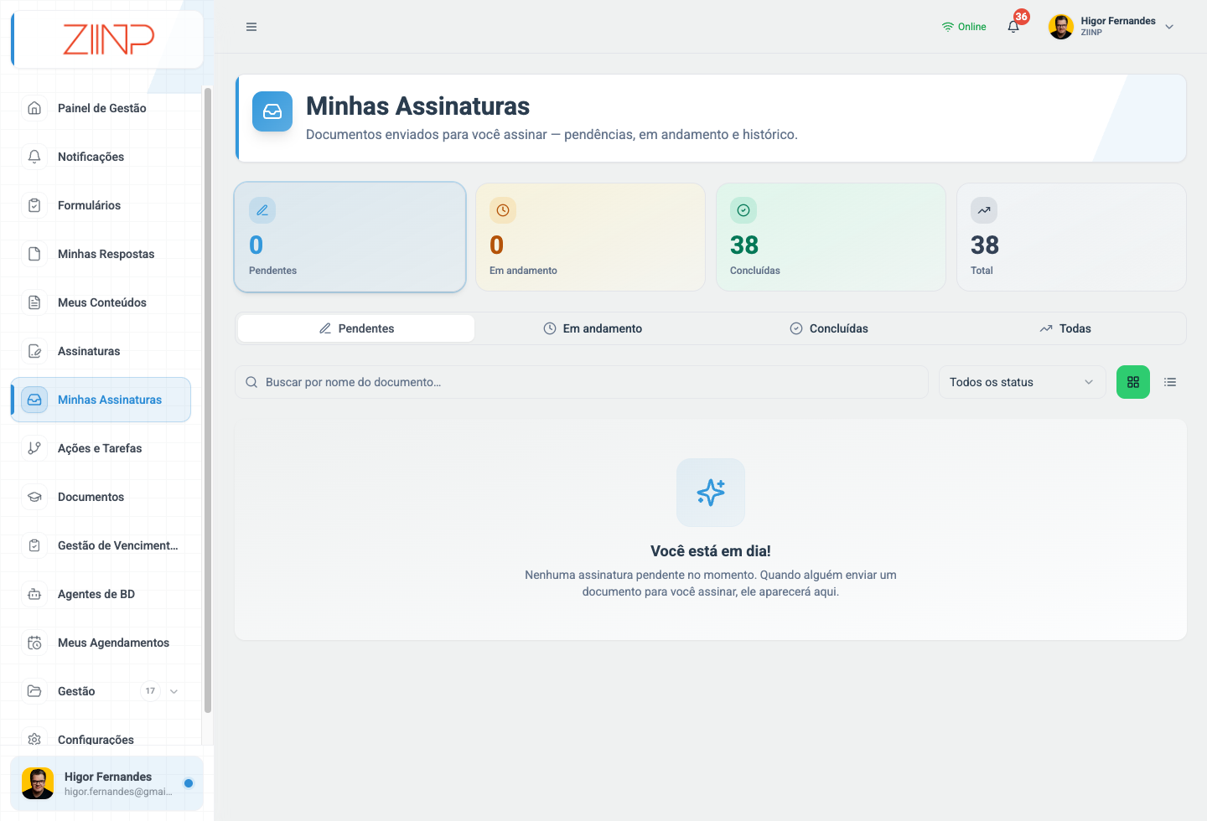Click the Documentos graduation cap icon
The image size is (1207, 821).
[34, 497]
